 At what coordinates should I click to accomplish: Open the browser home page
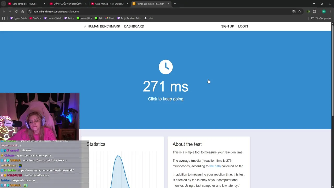pyautogui.click(x=22, y=11)
